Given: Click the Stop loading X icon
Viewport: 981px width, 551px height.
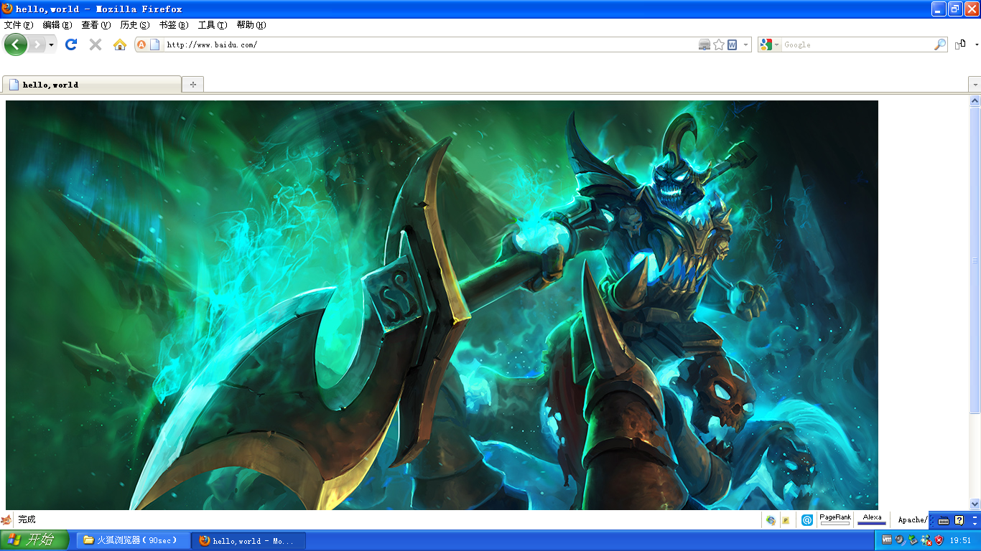Looking at the screenshot, I should coord(95,44).
